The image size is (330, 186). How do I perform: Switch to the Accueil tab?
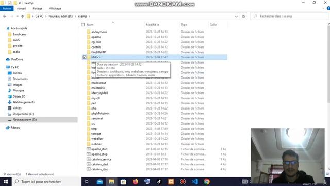[21, 8]
